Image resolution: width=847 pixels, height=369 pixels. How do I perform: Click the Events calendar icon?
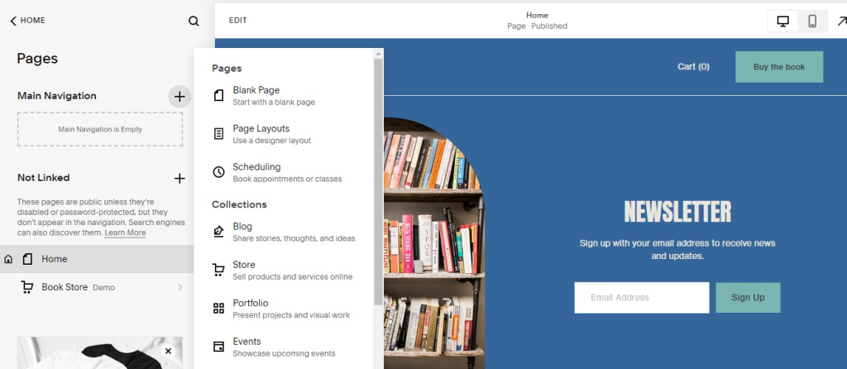[x=218, y=347]
